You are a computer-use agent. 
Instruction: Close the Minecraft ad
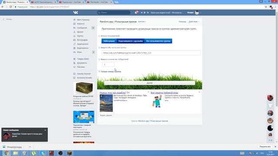(199, 92)
